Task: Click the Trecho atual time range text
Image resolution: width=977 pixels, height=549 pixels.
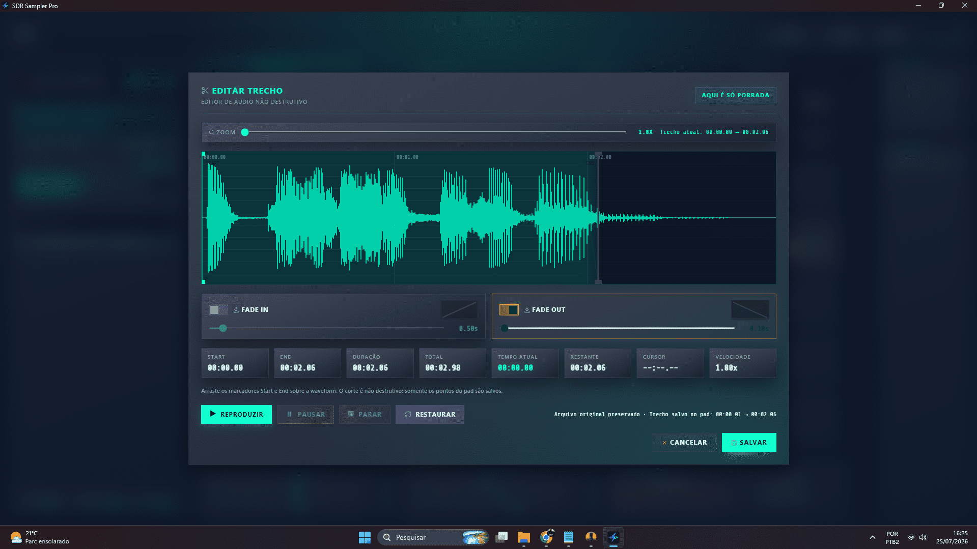Action: pyautogui.click(x=714, y=132)
